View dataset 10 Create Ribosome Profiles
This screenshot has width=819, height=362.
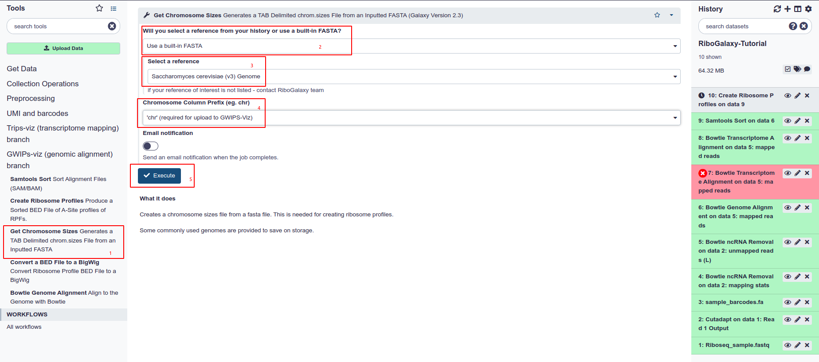coord(788,96)
